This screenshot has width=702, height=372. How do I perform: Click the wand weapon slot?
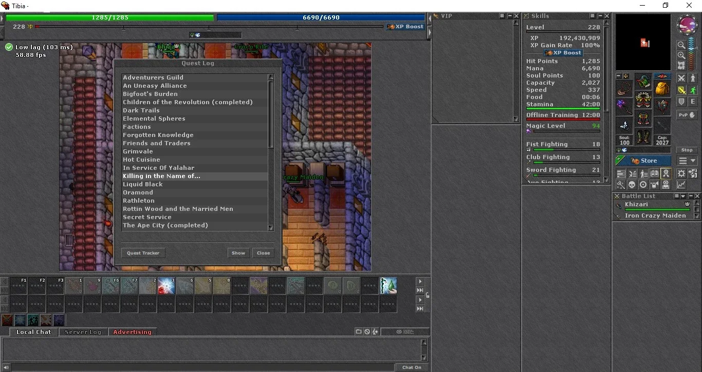point(624,107)
